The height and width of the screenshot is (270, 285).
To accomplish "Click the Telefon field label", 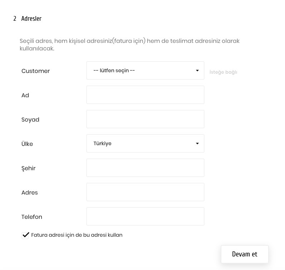I will click(32, 217).
